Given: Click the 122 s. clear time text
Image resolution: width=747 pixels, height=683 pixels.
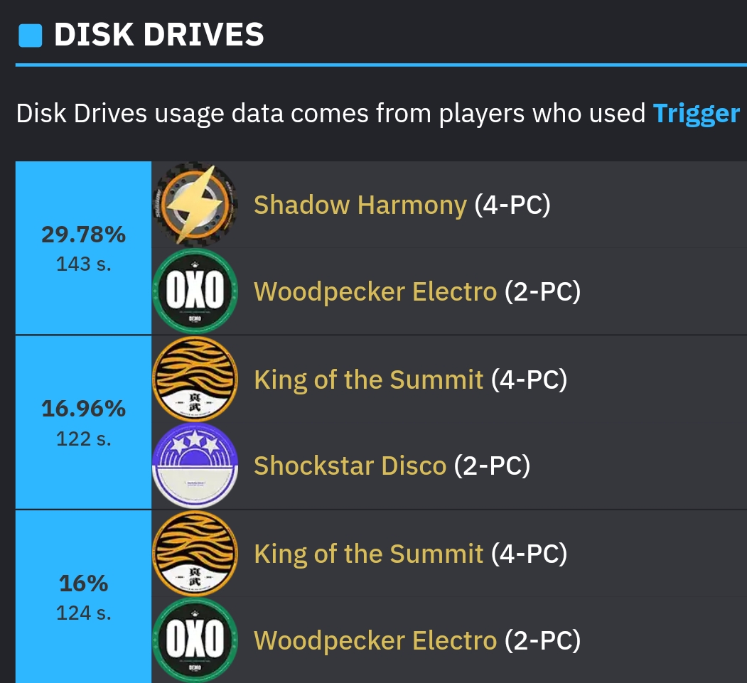Looking at the screenshot, I should pos(84,439).
